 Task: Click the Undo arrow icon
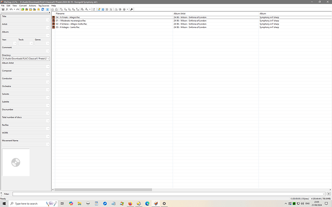click(x=11, y=9)
